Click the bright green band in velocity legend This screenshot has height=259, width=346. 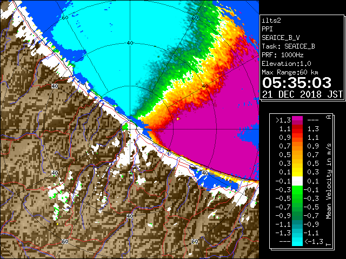(297, 189)
